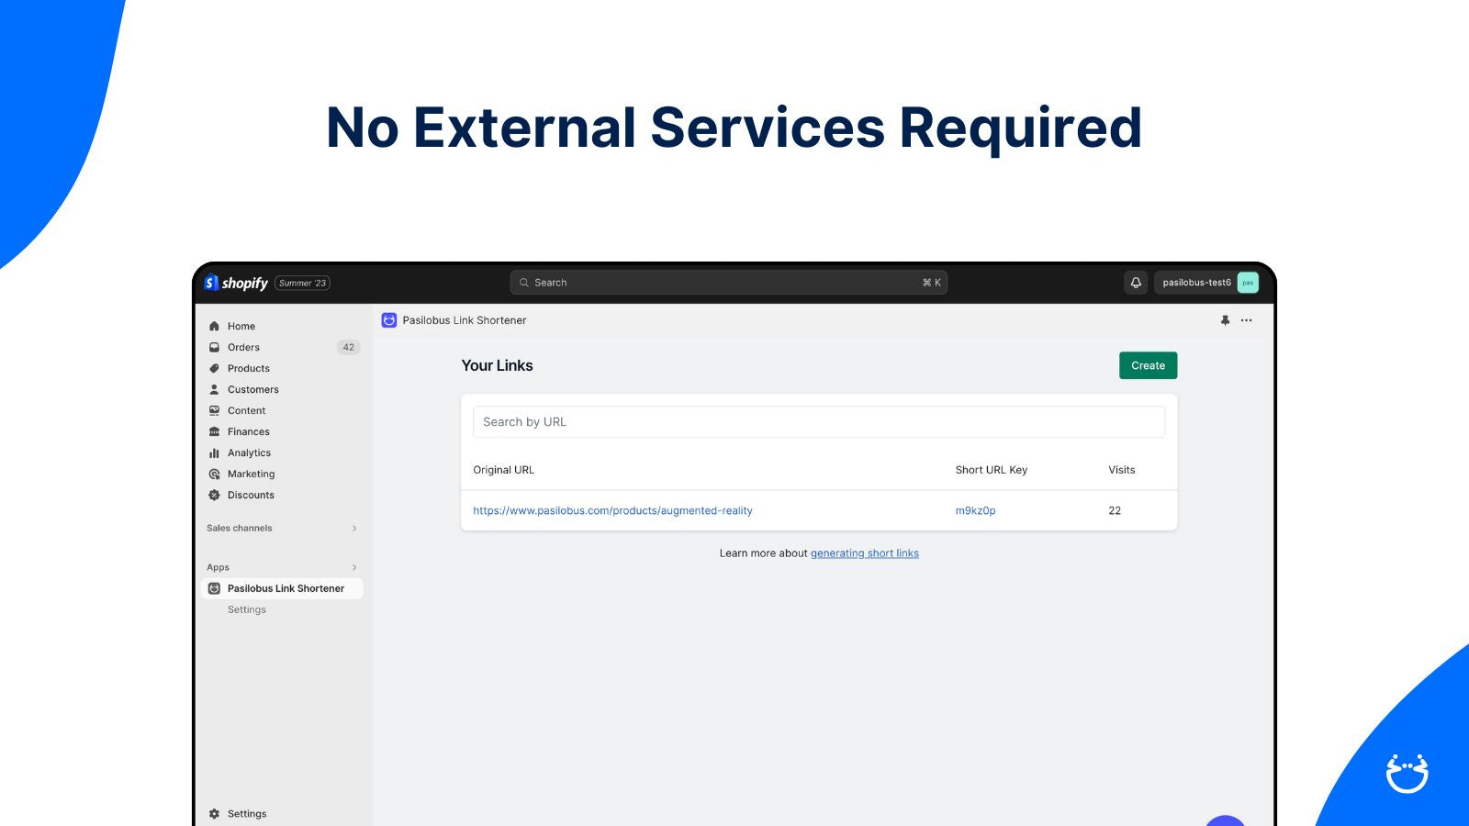The width and height of the screenshot is (1469, 826).
Task: Go to Home in sidebar
Action: (x=241, y=326)
